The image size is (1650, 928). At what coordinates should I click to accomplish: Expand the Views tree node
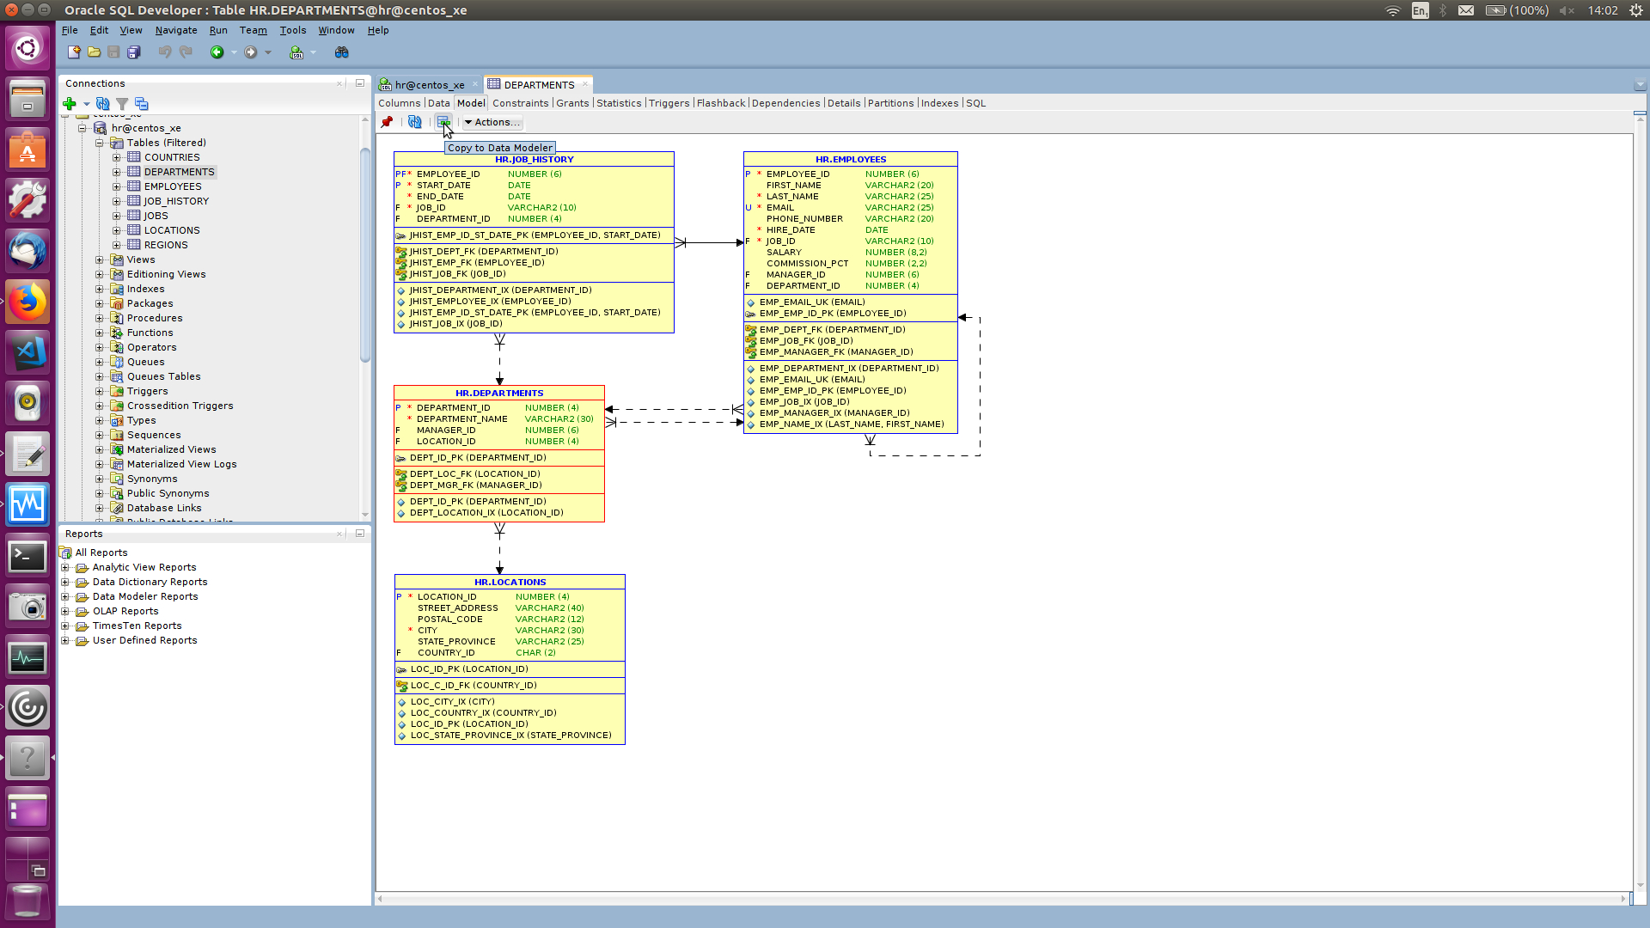click(x=100, y=259)
